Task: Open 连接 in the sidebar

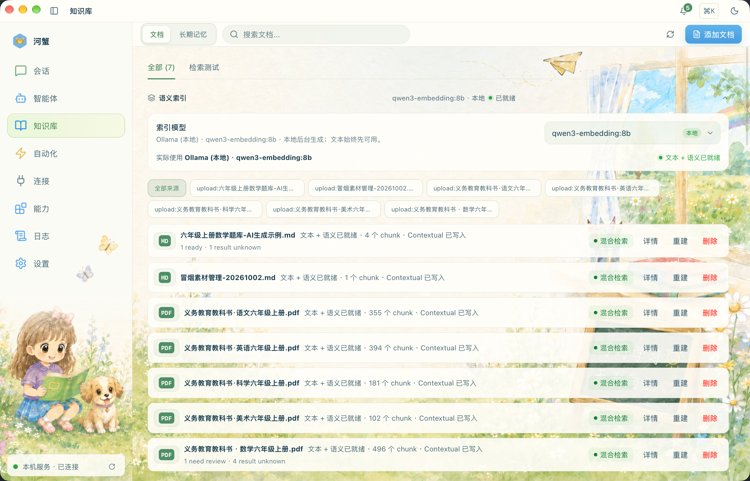Action: pyautogui.click(x=66, y=181)
